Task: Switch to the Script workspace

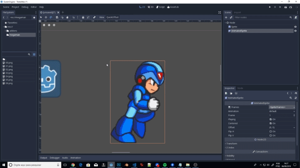Action: point(160,7)
